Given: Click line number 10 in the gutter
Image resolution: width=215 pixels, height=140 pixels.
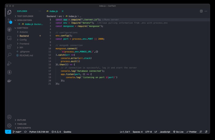Looking at the screenshot, I should (50, 49).
